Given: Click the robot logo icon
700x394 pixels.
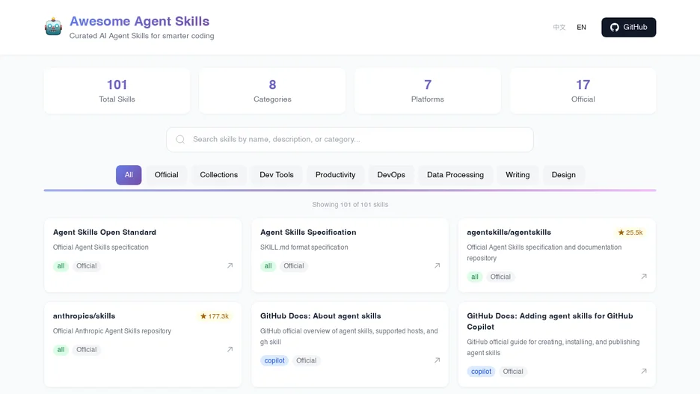Looking at the screenshot, I should [53, 27].
